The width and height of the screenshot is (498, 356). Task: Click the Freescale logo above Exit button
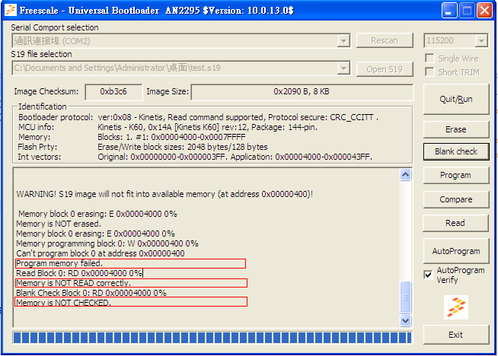click(x=456, y=307)
